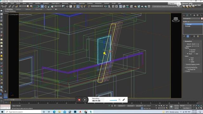Image resolution: width=203 pixels, height=114 pixels.
Task: Click the Mirror tool icon
Action: pyautogui.click(x=106, y=6)
